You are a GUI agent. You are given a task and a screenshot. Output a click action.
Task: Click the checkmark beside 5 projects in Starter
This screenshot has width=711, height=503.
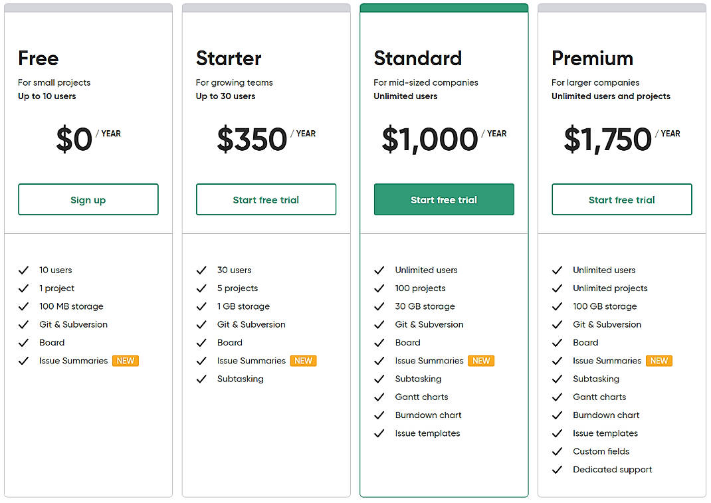(201, 288)
